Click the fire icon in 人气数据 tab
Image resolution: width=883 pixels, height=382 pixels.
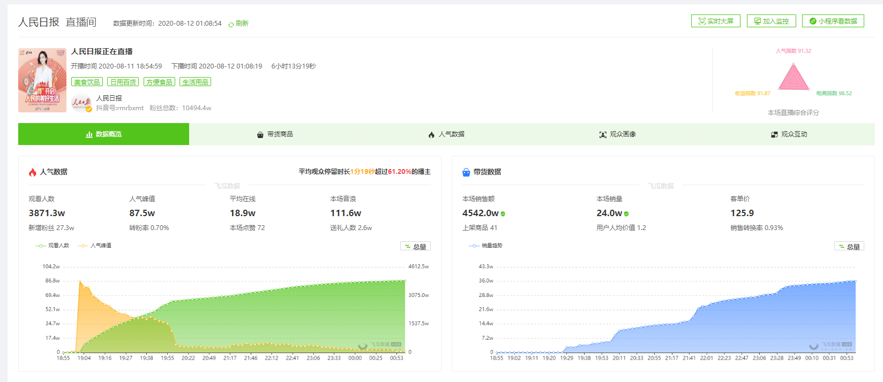coord(431,135)
